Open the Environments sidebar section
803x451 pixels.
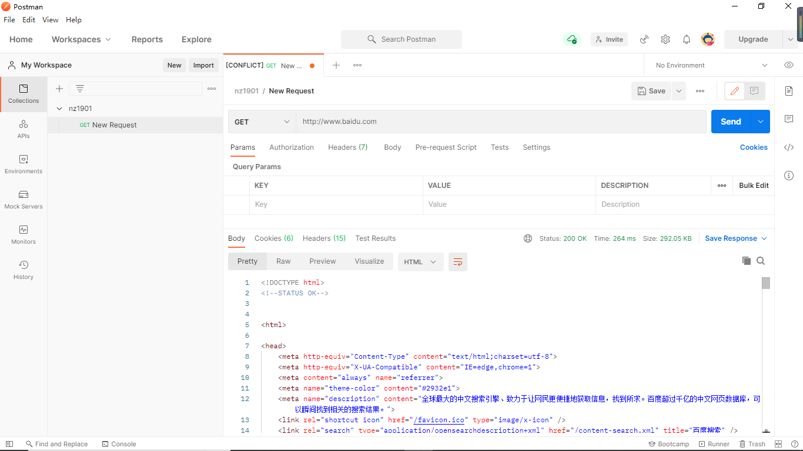[x=24, y=164]
